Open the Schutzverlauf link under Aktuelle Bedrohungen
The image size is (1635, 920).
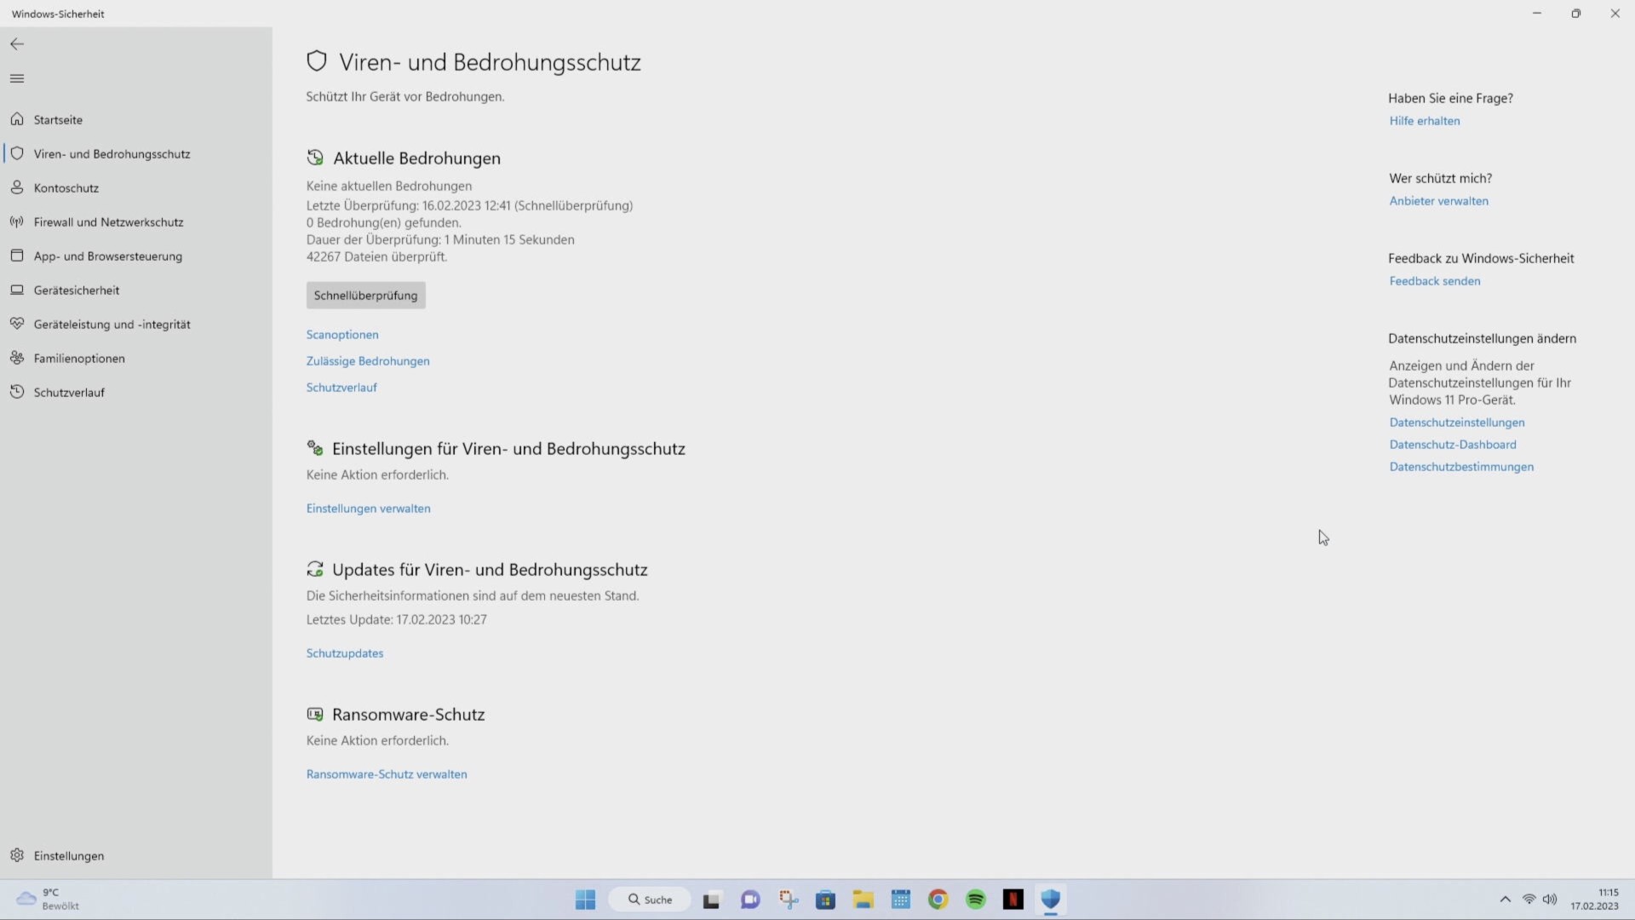pyautogui.click(x=341, y=388)
